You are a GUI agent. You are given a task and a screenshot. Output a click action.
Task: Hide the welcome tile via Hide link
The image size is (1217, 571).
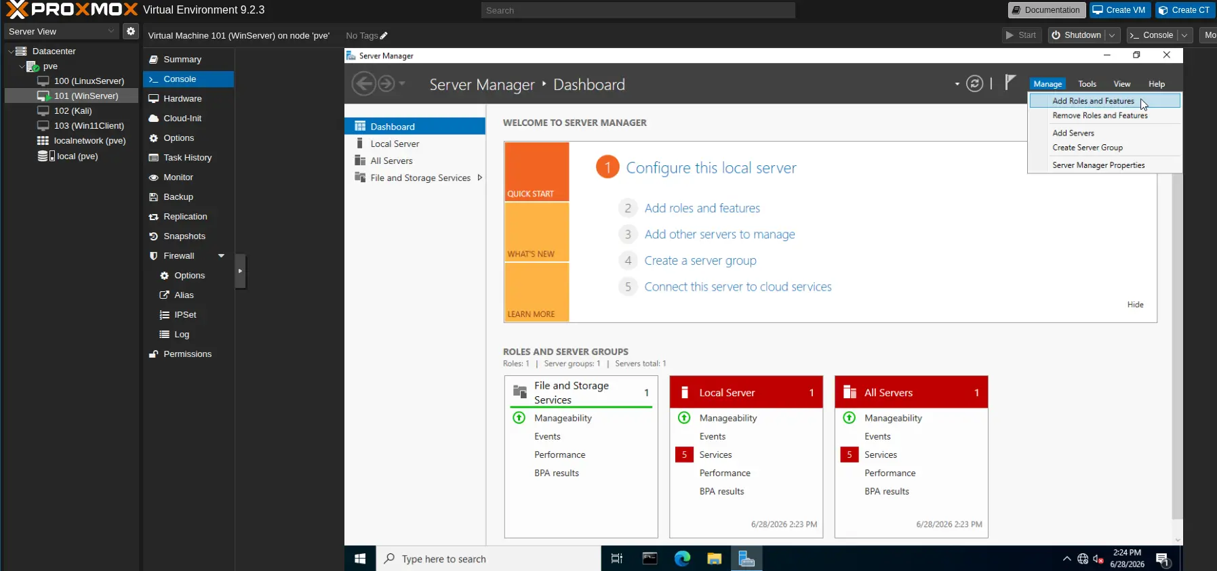[x=1135, y=305]
